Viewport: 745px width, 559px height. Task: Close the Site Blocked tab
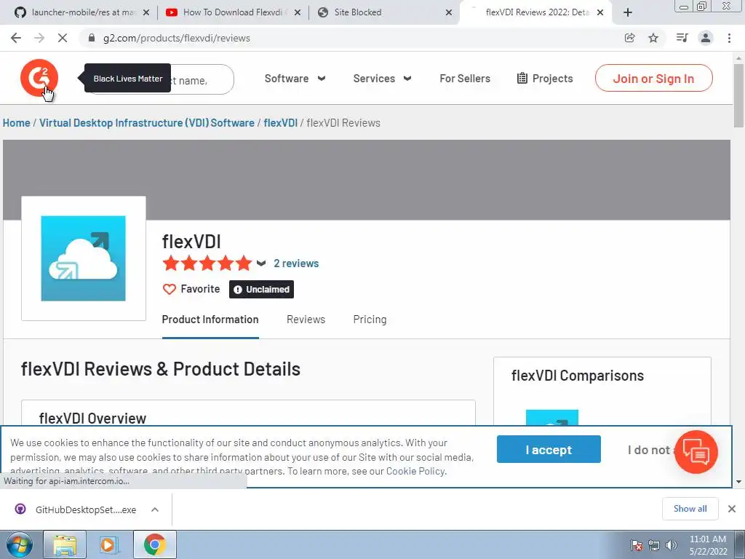(448, 12)
